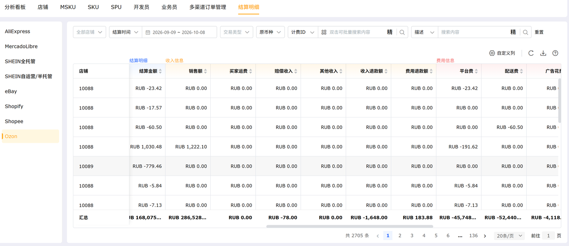Click the date range 2026-09-09 ~ 2026-10-08 field
This screenshot has width=569, height=246.
(179, 32)
